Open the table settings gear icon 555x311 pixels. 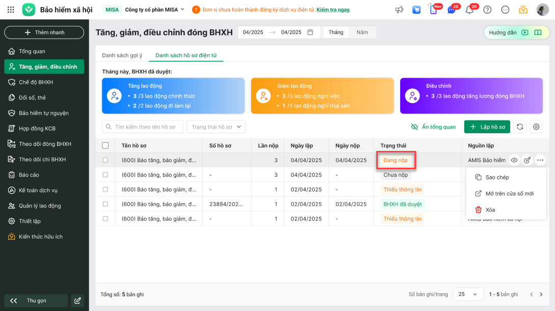click(536, 127)
